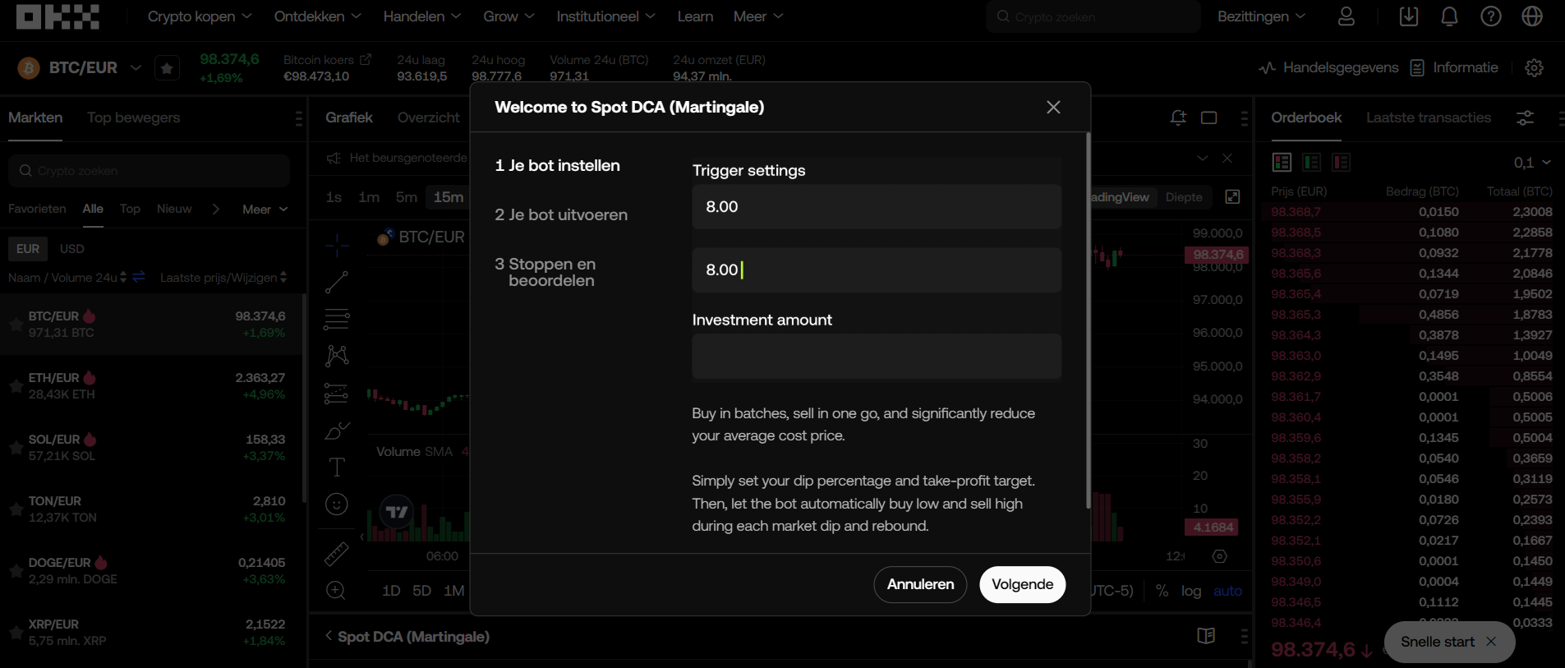This screenshot has height=668, width=1565.
Task: Select the trend line drawing tool
Action: pyautogui.click(x=337, y=282)
